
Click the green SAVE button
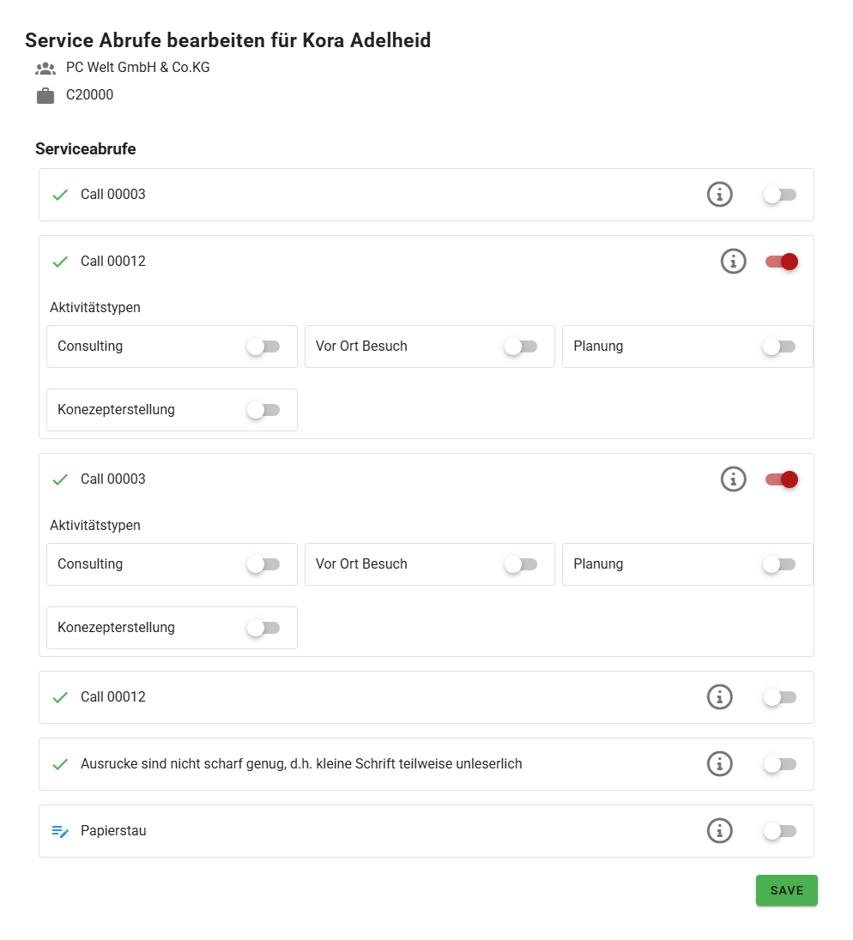click(x=786, y=890)
